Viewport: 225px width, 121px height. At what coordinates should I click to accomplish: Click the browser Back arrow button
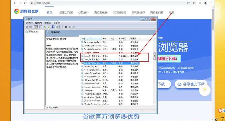(x=15, y=3)
